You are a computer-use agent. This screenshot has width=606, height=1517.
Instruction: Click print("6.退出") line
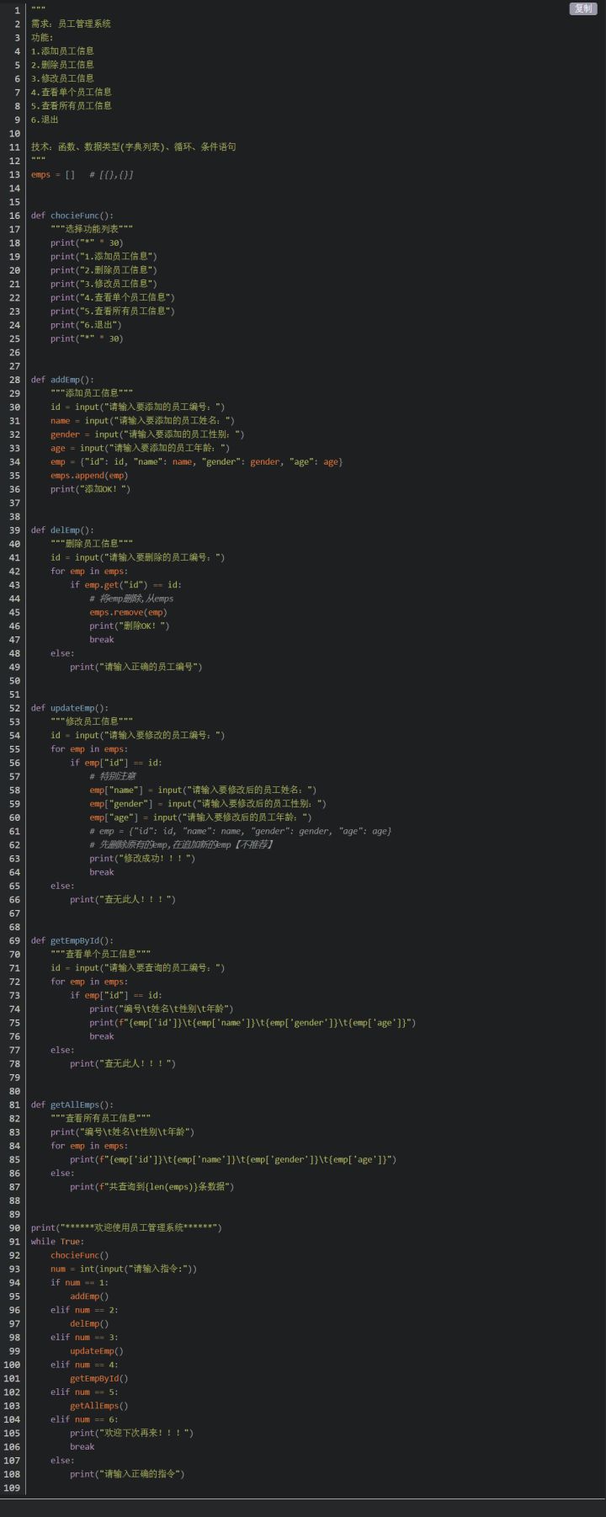point(86,325)
